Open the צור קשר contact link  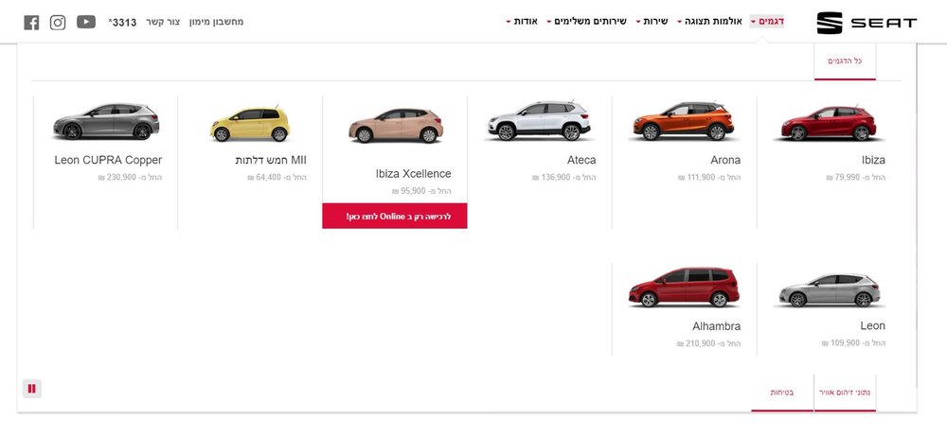(163, 22)
